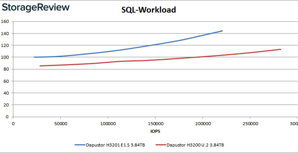
Task: Click the IOPS axis label
Action: pyautogui.click(x=155, y=131)
